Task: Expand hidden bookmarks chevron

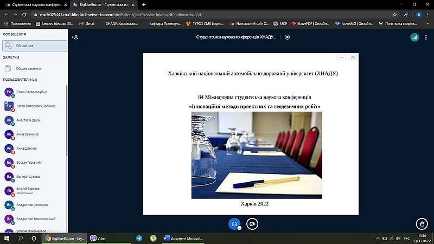Action: click(427, 24)
